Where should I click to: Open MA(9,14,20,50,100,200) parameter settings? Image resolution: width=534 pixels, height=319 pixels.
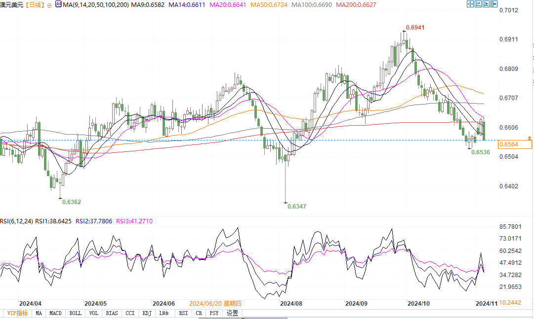(91, 4)
